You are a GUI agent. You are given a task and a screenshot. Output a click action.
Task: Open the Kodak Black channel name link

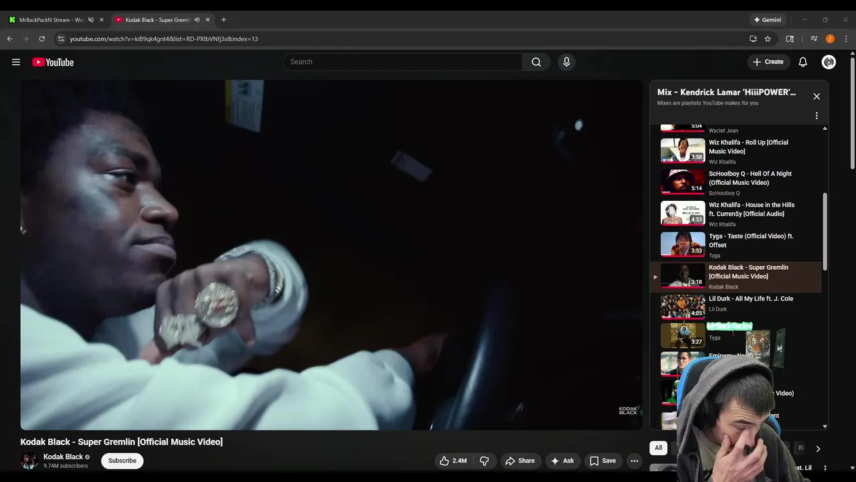point(64,457)
